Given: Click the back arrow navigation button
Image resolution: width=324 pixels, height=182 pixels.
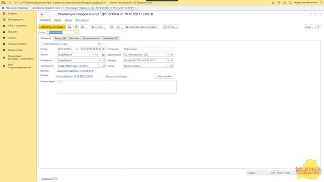Looking at the screenshot, I should coord(42,14).
